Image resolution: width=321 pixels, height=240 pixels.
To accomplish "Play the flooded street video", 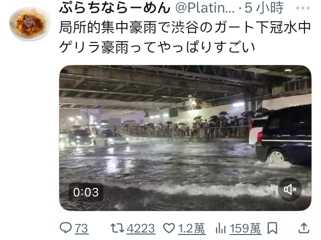I will coord(185,138).
